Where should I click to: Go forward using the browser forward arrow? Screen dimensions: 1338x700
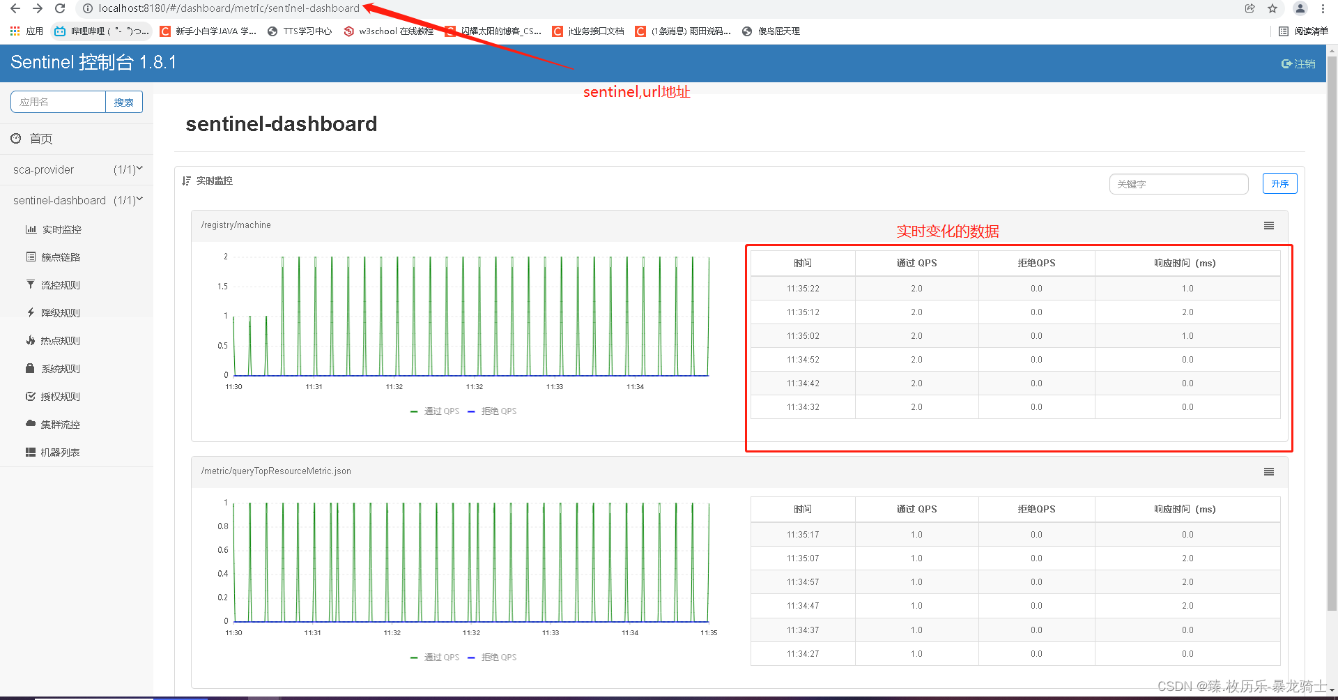[x=38, y=8]
